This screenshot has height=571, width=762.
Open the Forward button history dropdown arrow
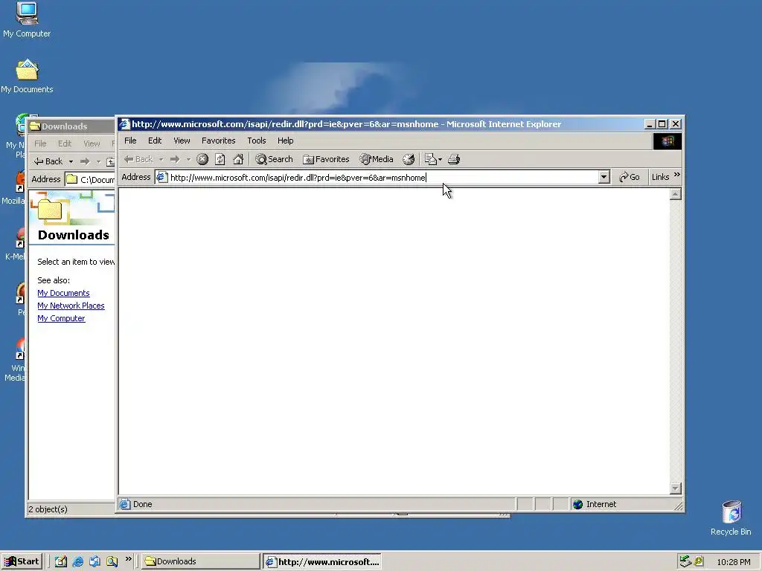(x=188, y=159)
